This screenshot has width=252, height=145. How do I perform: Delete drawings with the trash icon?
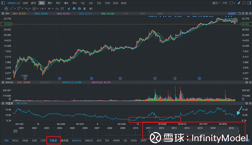84,8
